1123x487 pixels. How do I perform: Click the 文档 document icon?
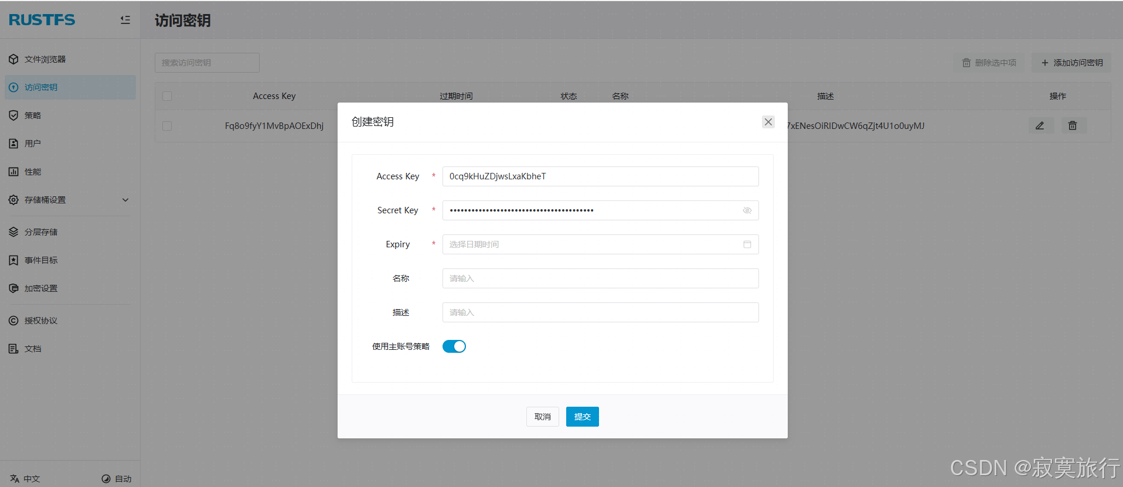[x=13, y=349]
